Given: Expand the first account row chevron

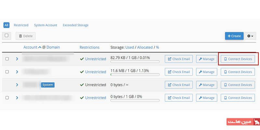Looking at the screenshot, I should pos(17,59).
